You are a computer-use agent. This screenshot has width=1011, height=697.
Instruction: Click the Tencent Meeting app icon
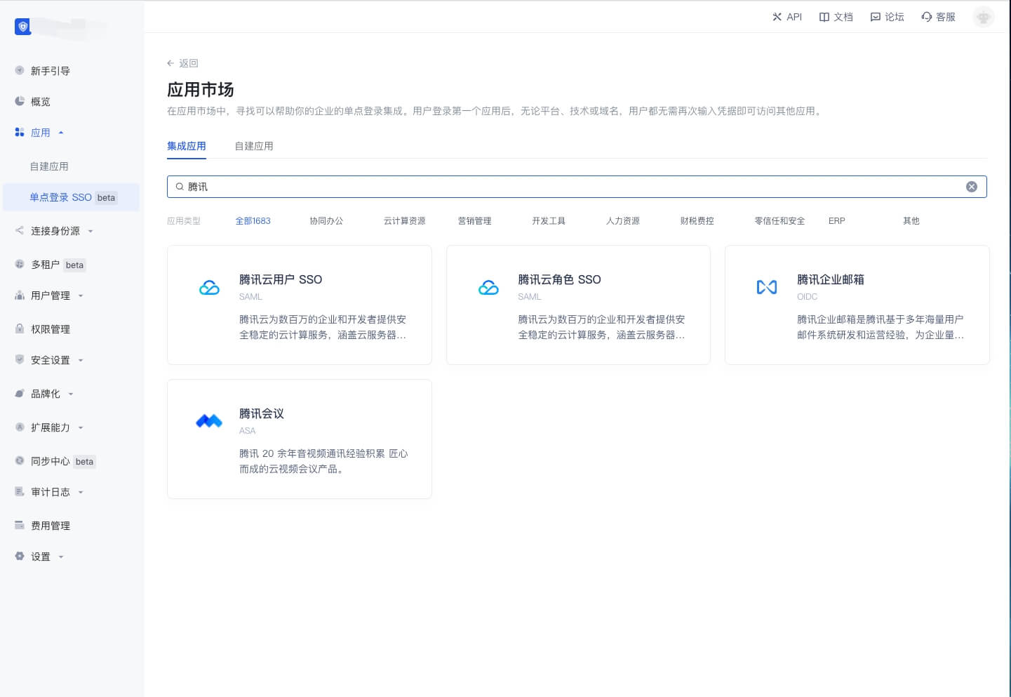pos(209,421)
